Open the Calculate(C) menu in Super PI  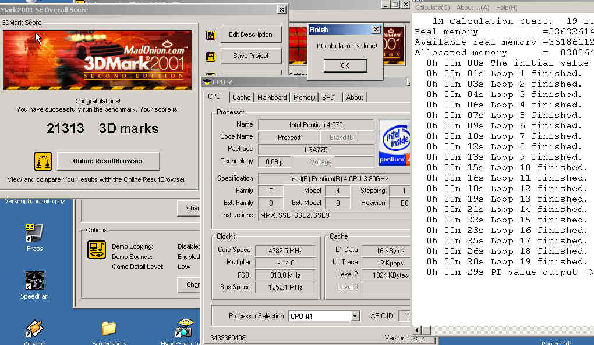(x=432, y=8)
